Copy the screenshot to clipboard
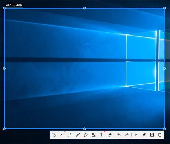Viewport: 170px width, 144px height. [160, 135]
